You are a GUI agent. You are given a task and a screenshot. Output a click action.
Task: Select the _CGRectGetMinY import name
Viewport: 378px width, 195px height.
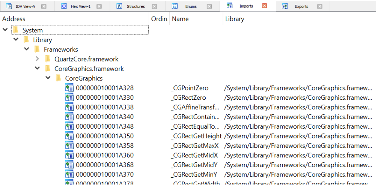pyautogui.click(x=194, y=174)
